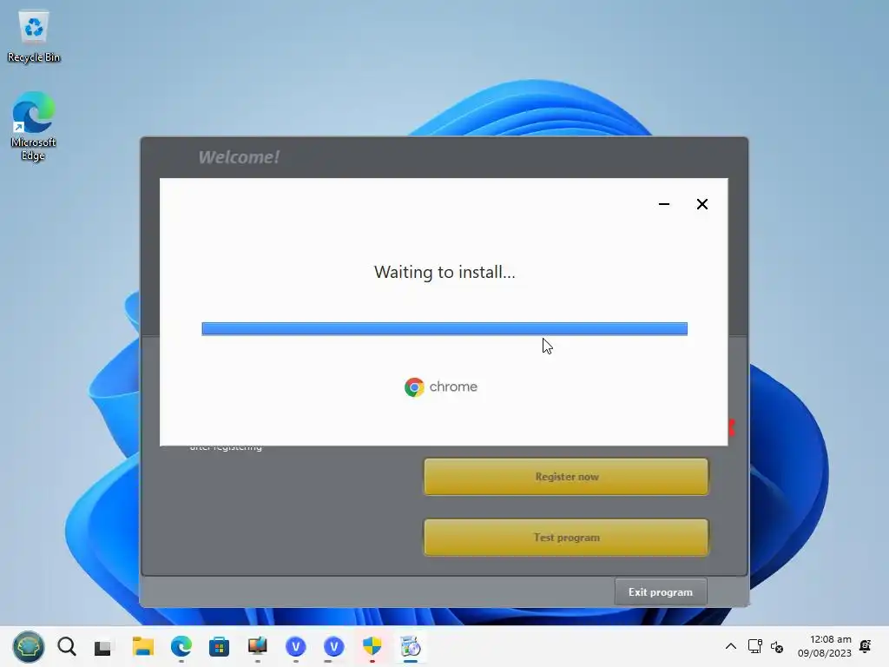889x667 pixels.
Task: Show hidden tray icons chevron
Action: [x=731, y=646]
